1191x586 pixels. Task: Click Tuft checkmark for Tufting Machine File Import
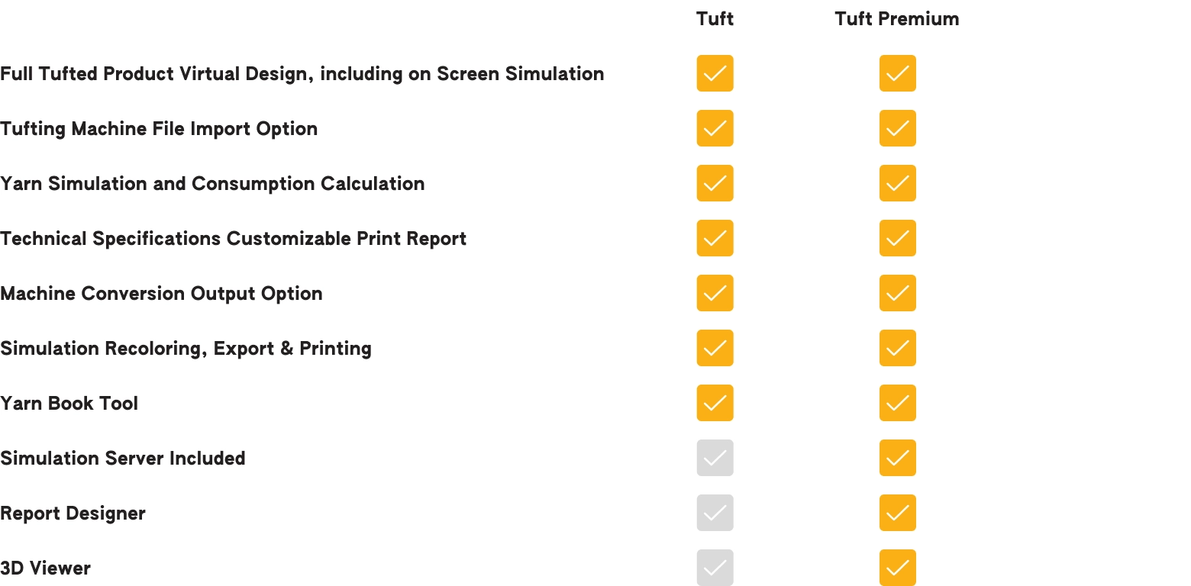pyautogui.click(x=715, y=128)
